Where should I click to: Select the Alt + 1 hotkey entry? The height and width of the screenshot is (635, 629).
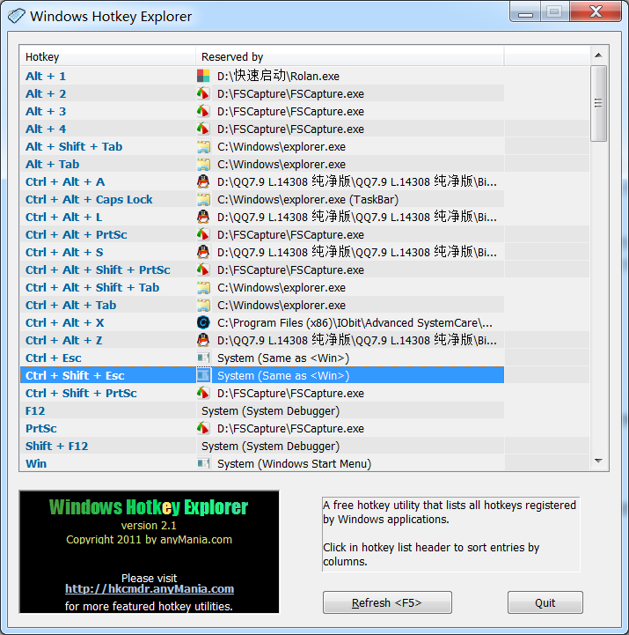click(262, 76)
